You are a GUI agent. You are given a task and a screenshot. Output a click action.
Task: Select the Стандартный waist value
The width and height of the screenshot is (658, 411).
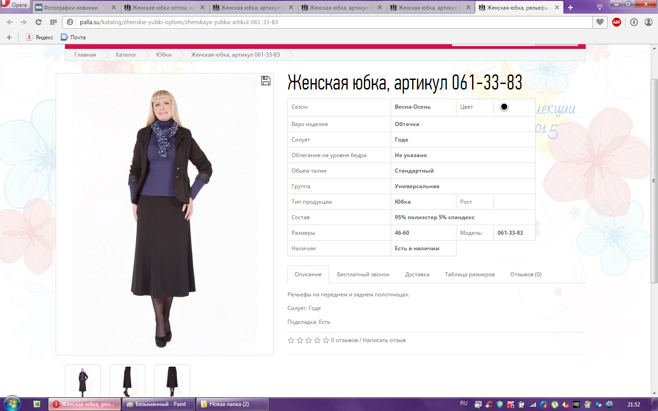[x=414, y=171]
